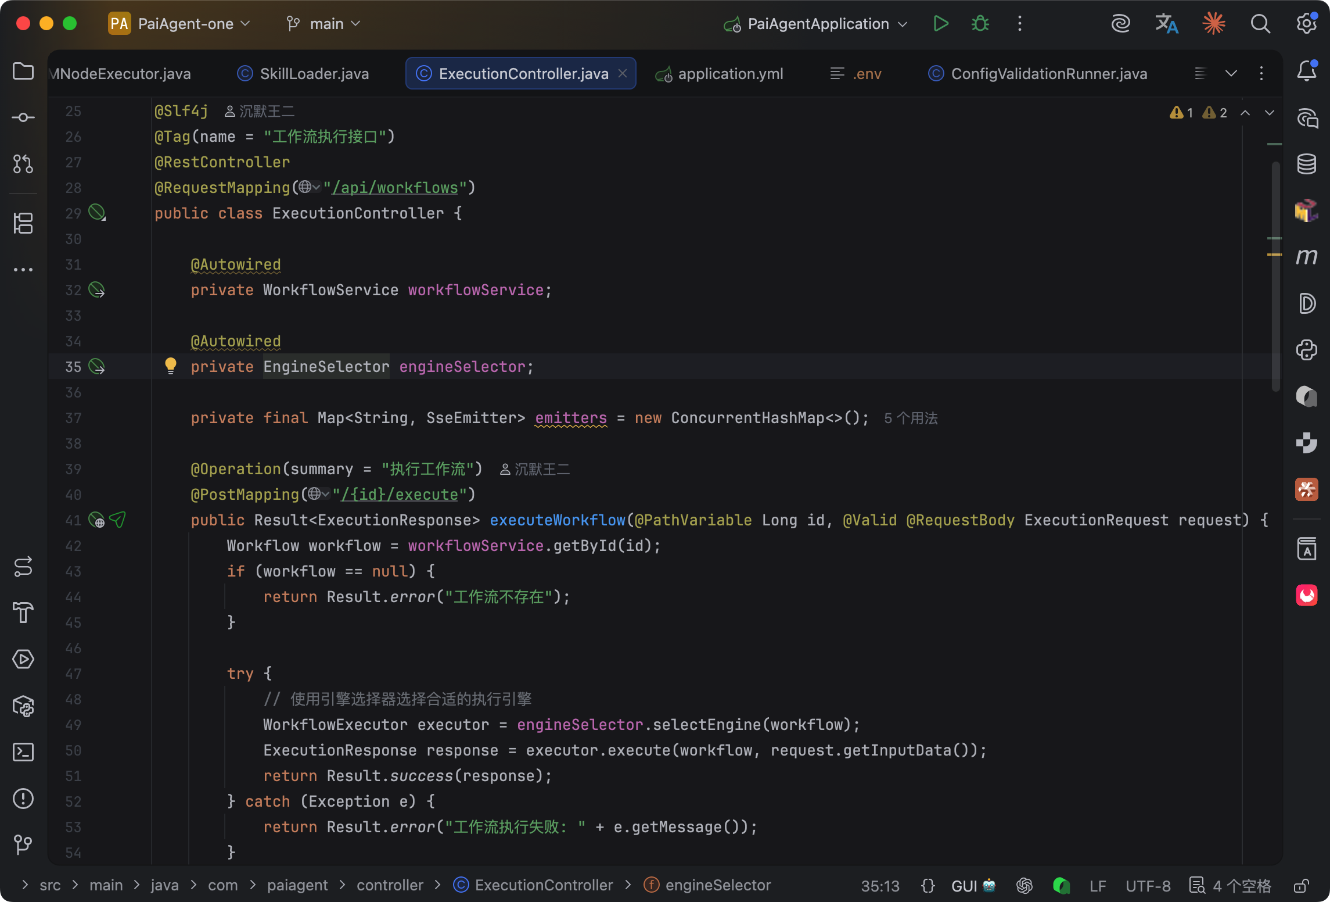The height and width of the screenshot is (902, 1330).
Task: Click the UTF-8 encoding in status bar
Action: point(1148,886)
